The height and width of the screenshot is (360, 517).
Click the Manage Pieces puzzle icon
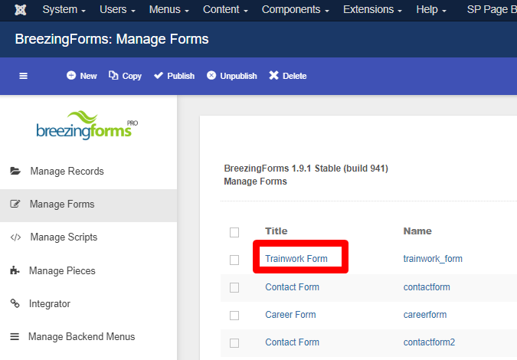point(15,270)
